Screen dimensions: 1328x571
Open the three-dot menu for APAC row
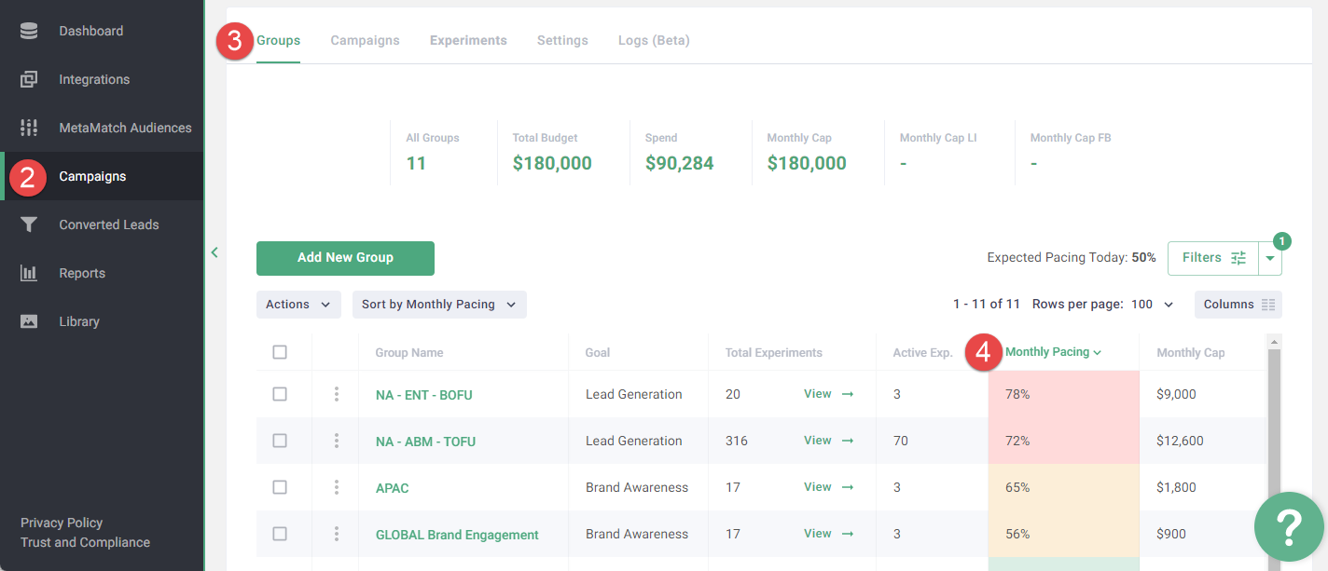pyautogui.click(x=336, y=487)
